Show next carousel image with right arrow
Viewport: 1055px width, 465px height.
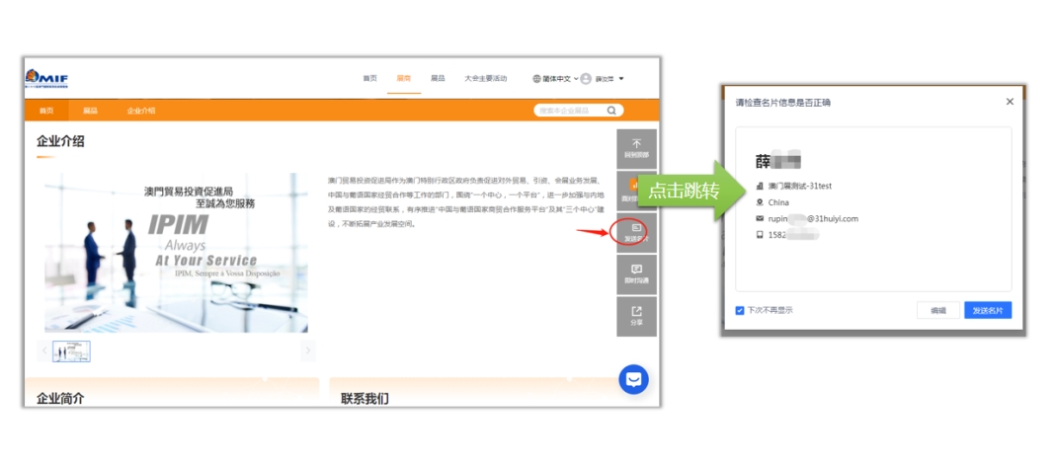coord(308,350)
